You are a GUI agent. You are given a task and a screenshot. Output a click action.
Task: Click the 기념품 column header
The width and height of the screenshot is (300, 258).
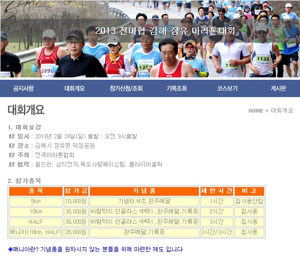144,191
